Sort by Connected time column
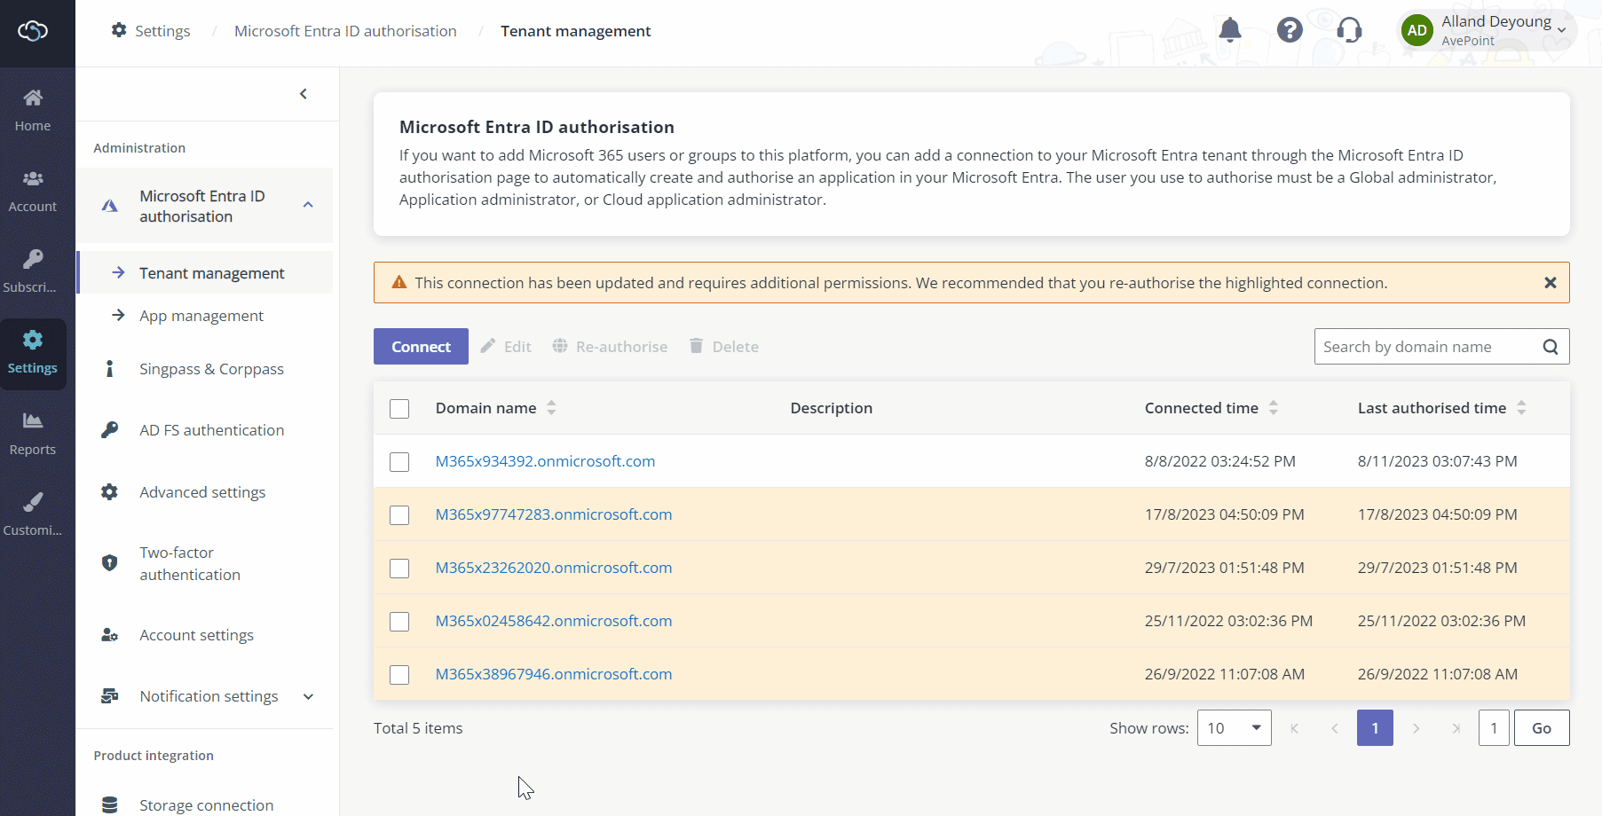This screenshot has height=816, width=1602. tap(1274, 408)
